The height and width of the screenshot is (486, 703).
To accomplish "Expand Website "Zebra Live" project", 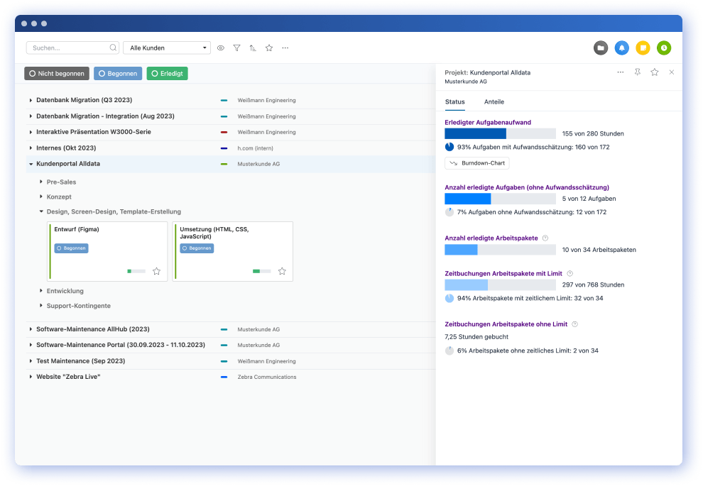I will point(31,377).
